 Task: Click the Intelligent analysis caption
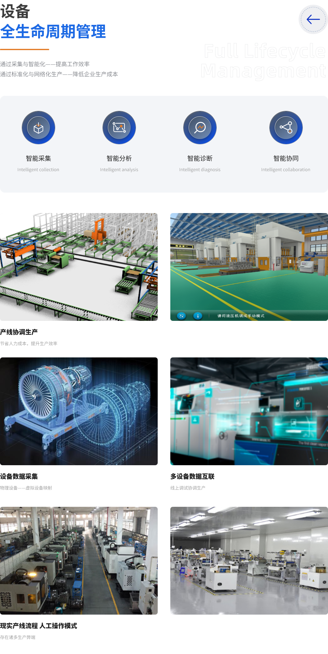[119, 170]
